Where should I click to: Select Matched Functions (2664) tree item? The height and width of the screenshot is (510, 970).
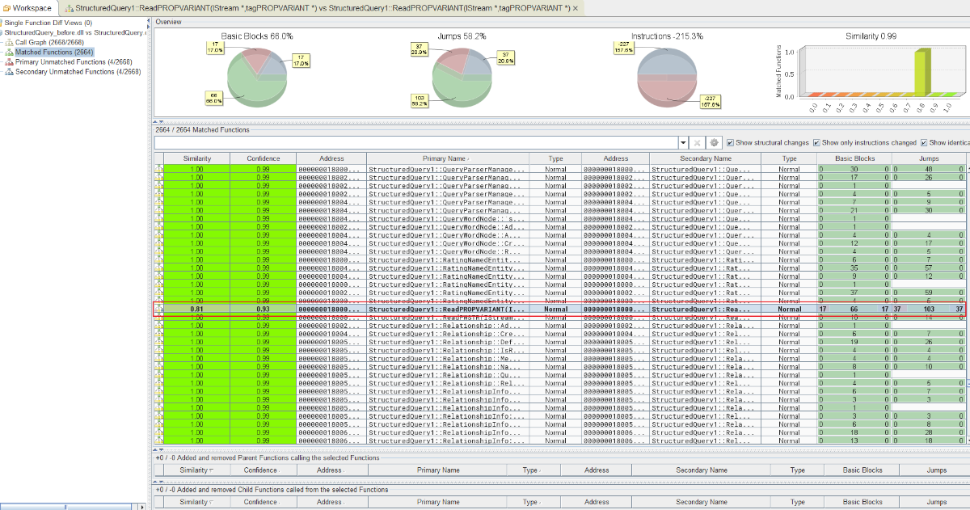pyautogui.click(x=55, y=52)
